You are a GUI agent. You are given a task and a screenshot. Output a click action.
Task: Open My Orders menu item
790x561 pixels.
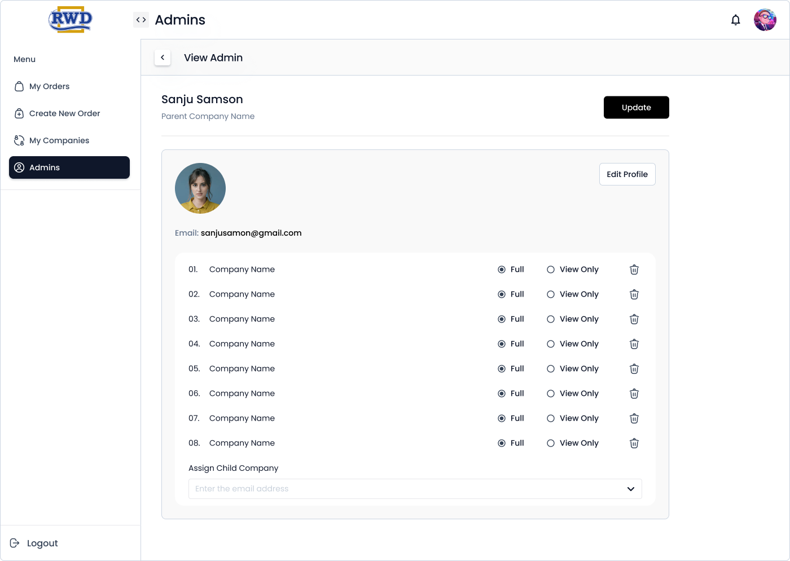click(69, 86)
